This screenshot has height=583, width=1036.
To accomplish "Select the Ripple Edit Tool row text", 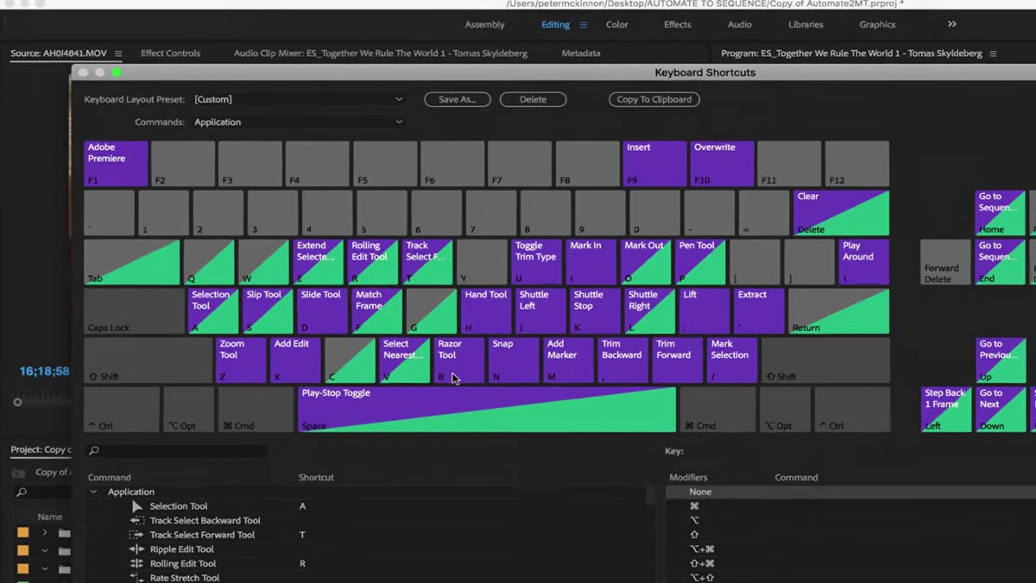I will click(x=181, y=549).
